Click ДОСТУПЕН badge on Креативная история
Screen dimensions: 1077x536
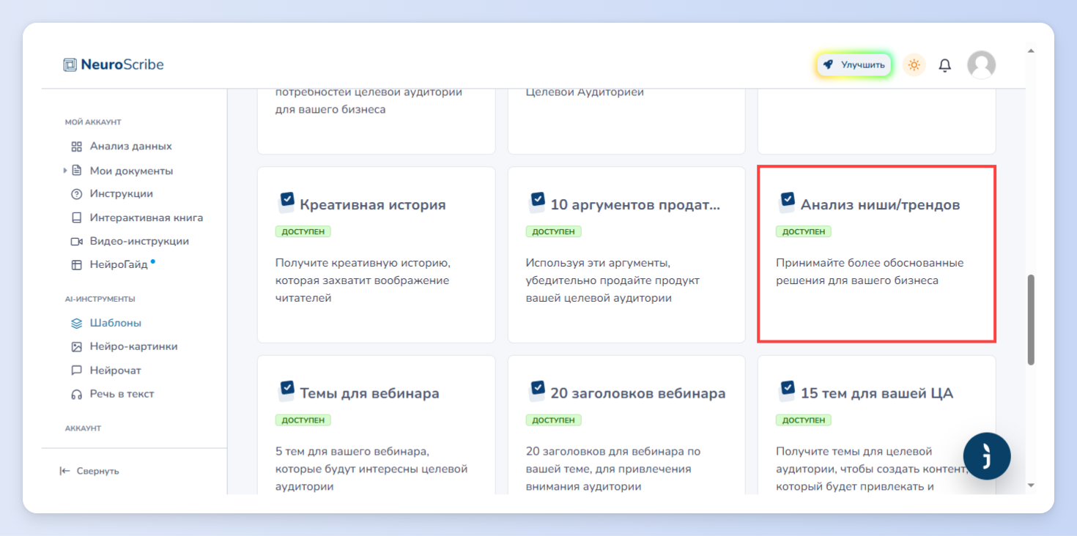[x=303, y=231]
